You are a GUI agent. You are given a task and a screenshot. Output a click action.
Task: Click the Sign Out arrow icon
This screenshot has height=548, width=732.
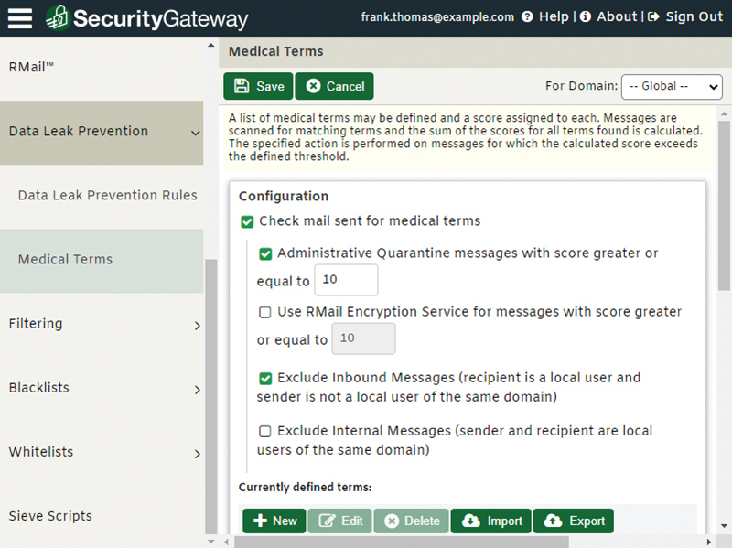(653, 16)
